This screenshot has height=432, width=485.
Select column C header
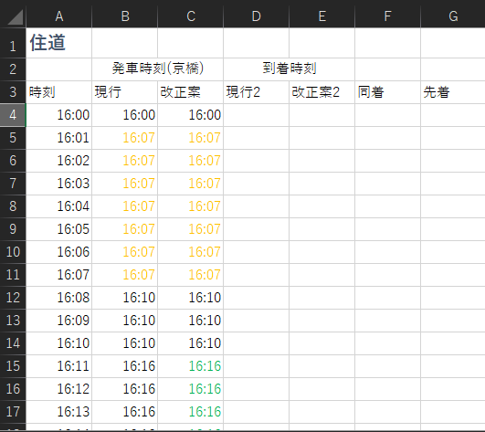click(191, 16)
